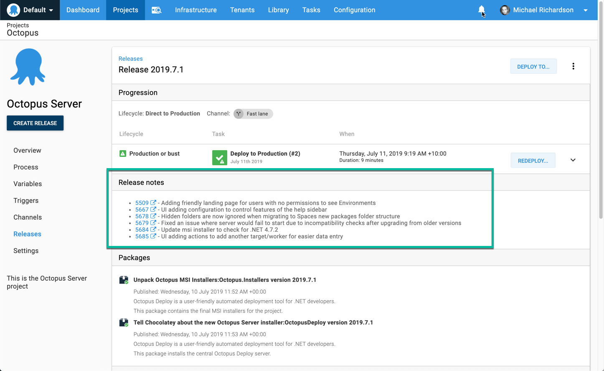
Task: Go to the Projects menu
Action: (125, 10)
